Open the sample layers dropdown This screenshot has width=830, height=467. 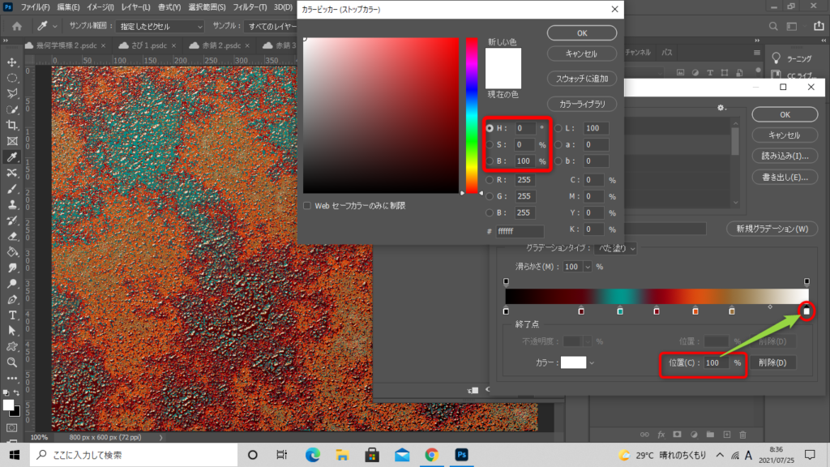pyautogui.click(x=271, y=26)
